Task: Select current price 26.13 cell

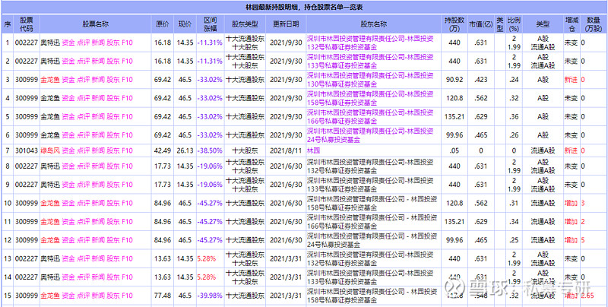Action: click(185, 150)
